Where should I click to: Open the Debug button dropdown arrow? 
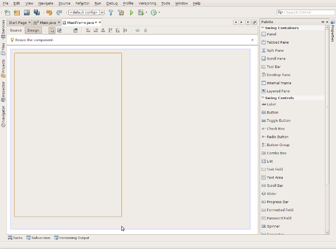[x=146, y=13]
